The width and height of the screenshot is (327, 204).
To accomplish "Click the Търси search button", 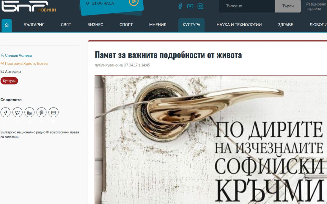I will [288, 6].
